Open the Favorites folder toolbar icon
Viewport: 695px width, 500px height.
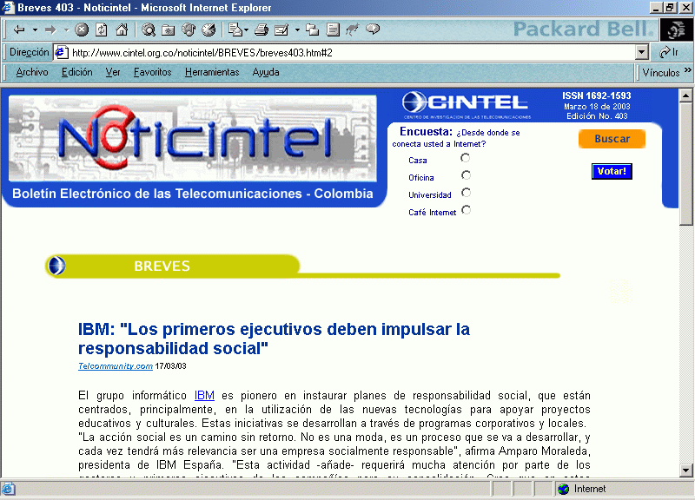[169, 30]
